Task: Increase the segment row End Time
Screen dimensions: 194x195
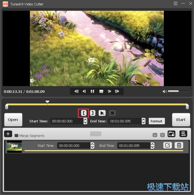Action: tap(153, 144)
